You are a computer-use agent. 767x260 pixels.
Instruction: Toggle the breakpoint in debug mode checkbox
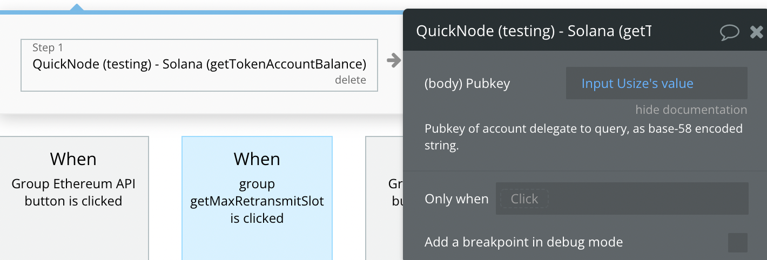(x=738, y=243)
